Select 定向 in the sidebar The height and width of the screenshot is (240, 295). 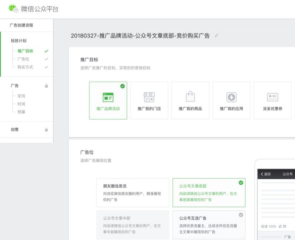point(21,96)
